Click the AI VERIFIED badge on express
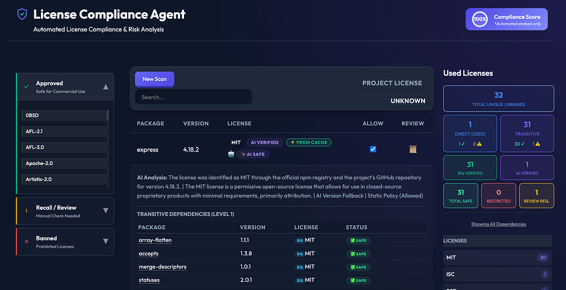Screen dimensions: 566x290 click(x=265, y=143)
